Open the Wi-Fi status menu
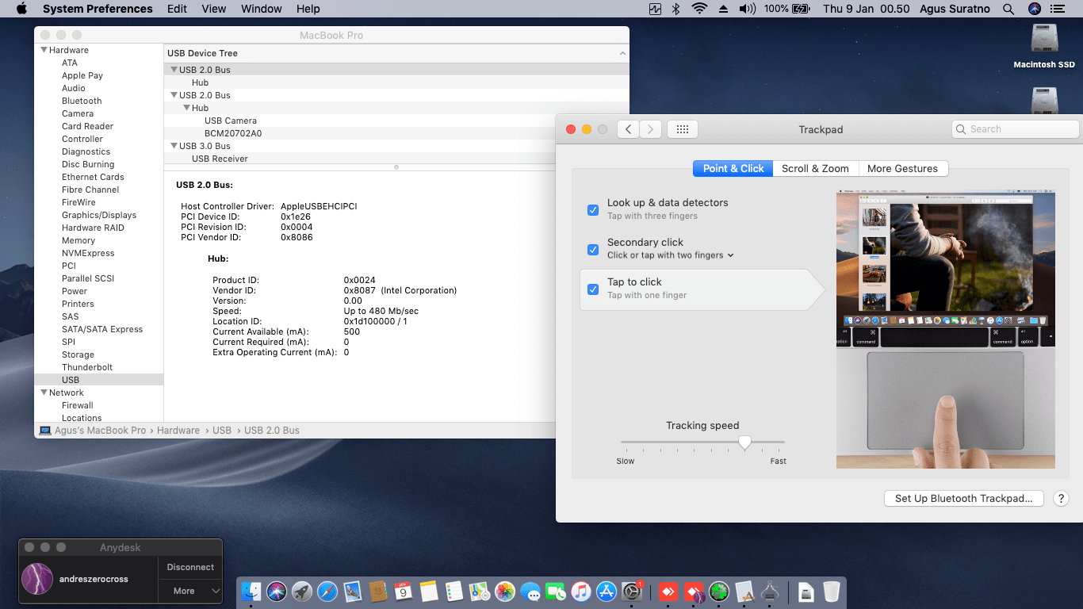This screenshot has height=609, width=1083. coord(699,9)
